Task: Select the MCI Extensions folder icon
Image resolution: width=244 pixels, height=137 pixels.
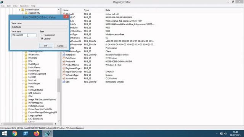Action: pos(26,119)
